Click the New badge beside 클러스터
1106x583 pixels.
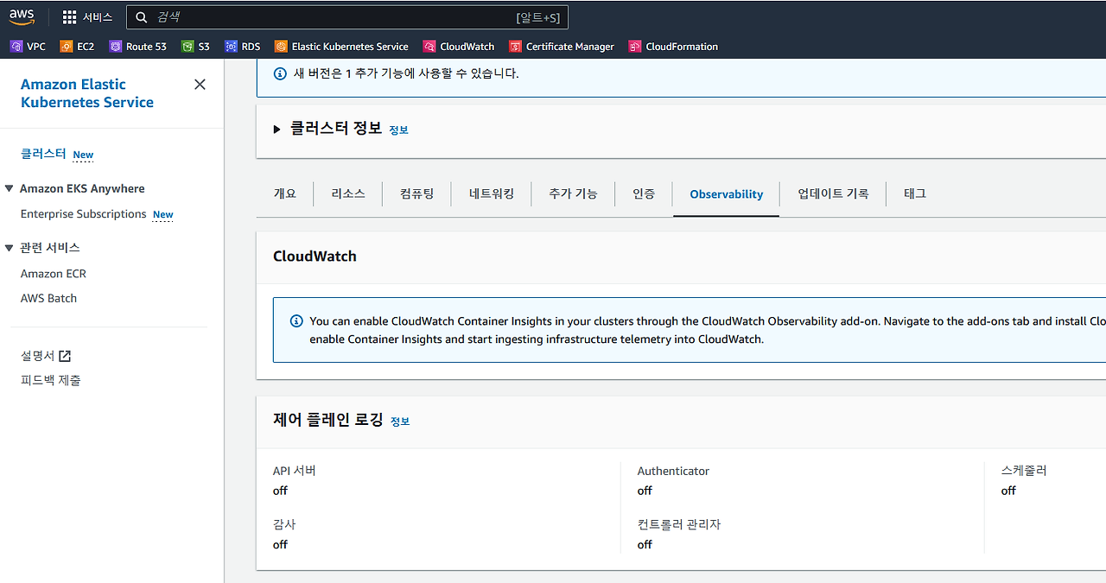point(83,155)
